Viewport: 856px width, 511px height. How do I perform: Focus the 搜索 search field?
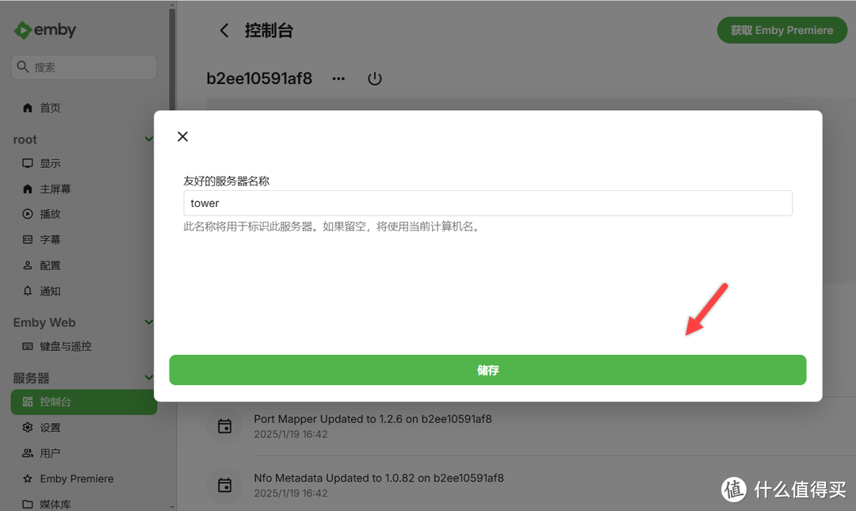(84, 67)
